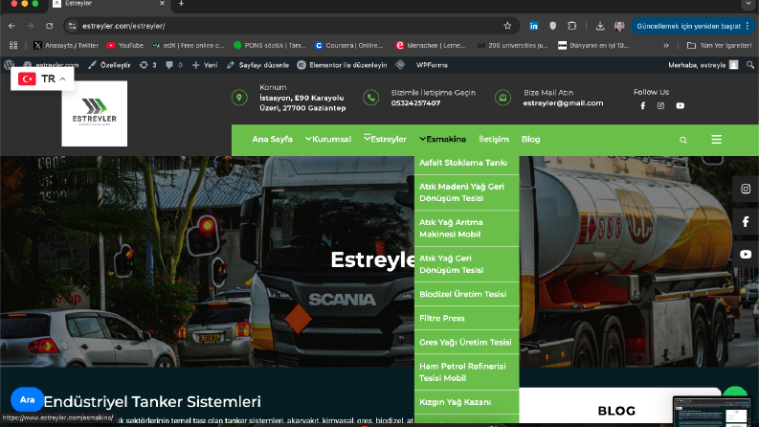Click the screenshot preview thumbnail
Viewport: 759px width, 427px height.
coord(712,412)
